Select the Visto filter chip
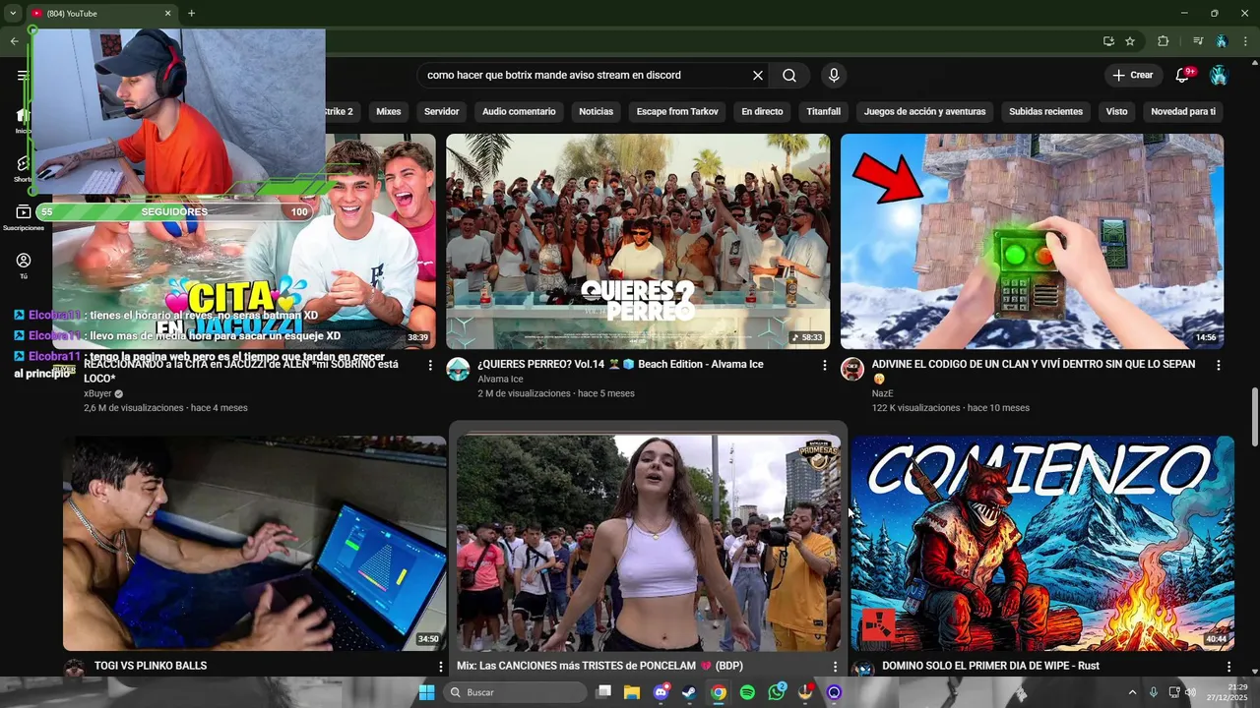Viewport: 1260px width, 708px height. point(1116,111)
